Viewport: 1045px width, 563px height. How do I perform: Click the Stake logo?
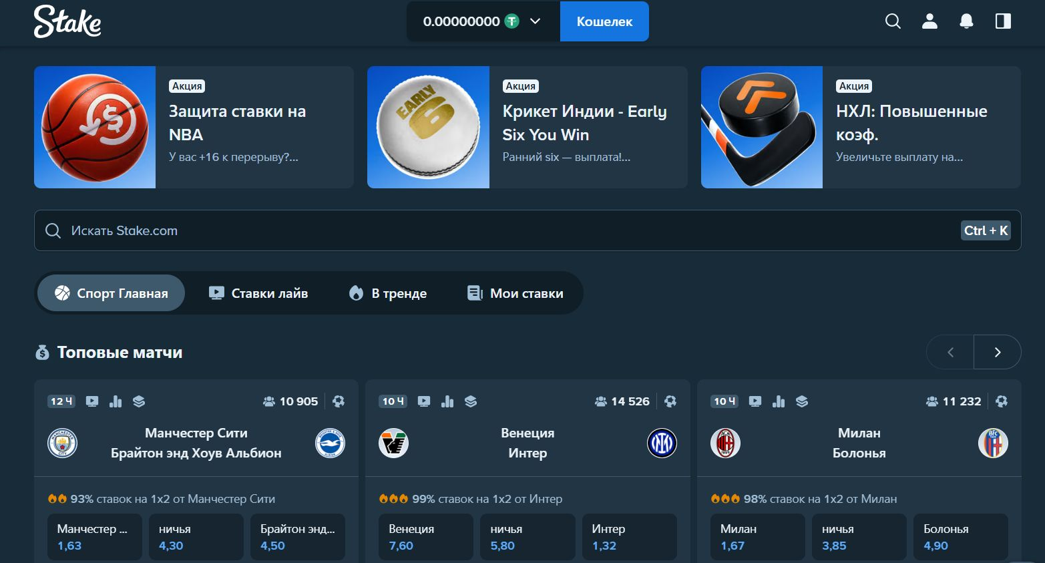click(x=67, y=21)
